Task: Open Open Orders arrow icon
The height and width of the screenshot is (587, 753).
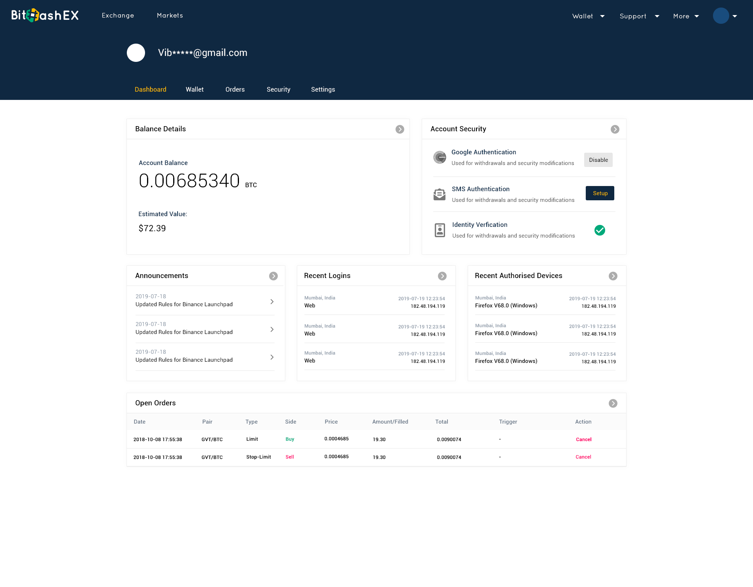Action: 613,403
